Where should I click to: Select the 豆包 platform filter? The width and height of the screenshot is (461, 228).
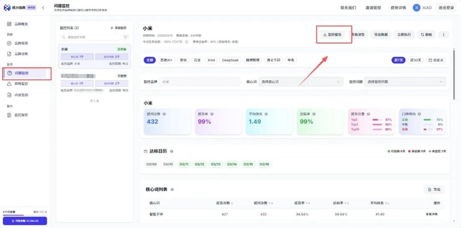point(183,60)
